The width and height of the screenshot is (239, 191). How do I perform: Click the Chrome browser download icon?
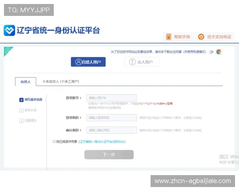219,52
